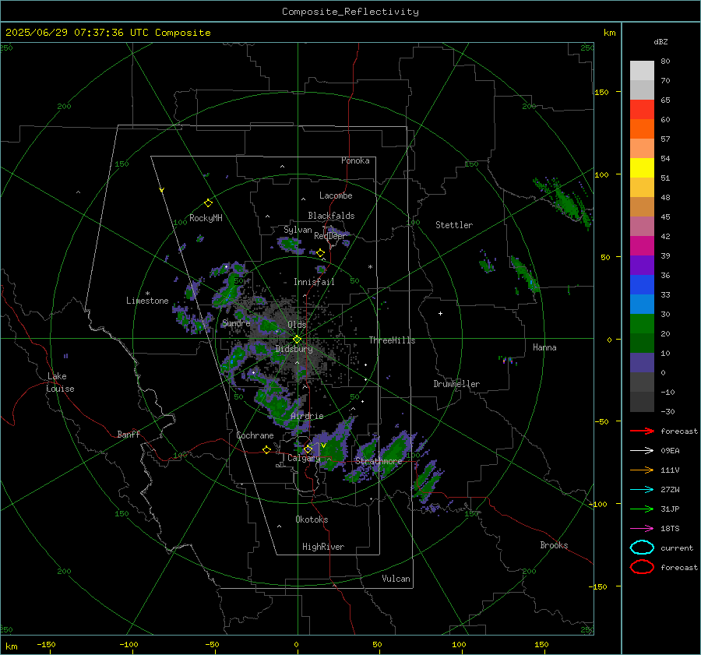This screenshot has height=655, width=701.
Task: Click the HighRiver city label
Action: [x=322, y=547]
